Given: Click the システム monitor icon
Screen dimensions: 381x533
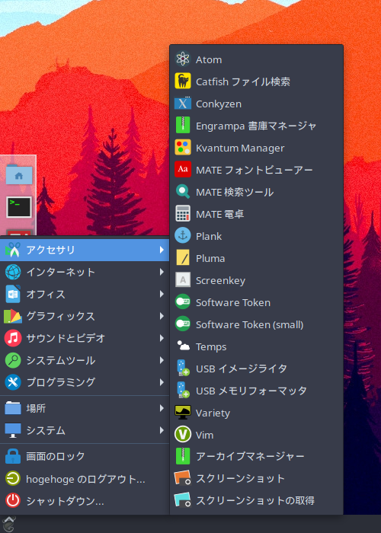Looking at the screenshot, I should tap(13, 430).
